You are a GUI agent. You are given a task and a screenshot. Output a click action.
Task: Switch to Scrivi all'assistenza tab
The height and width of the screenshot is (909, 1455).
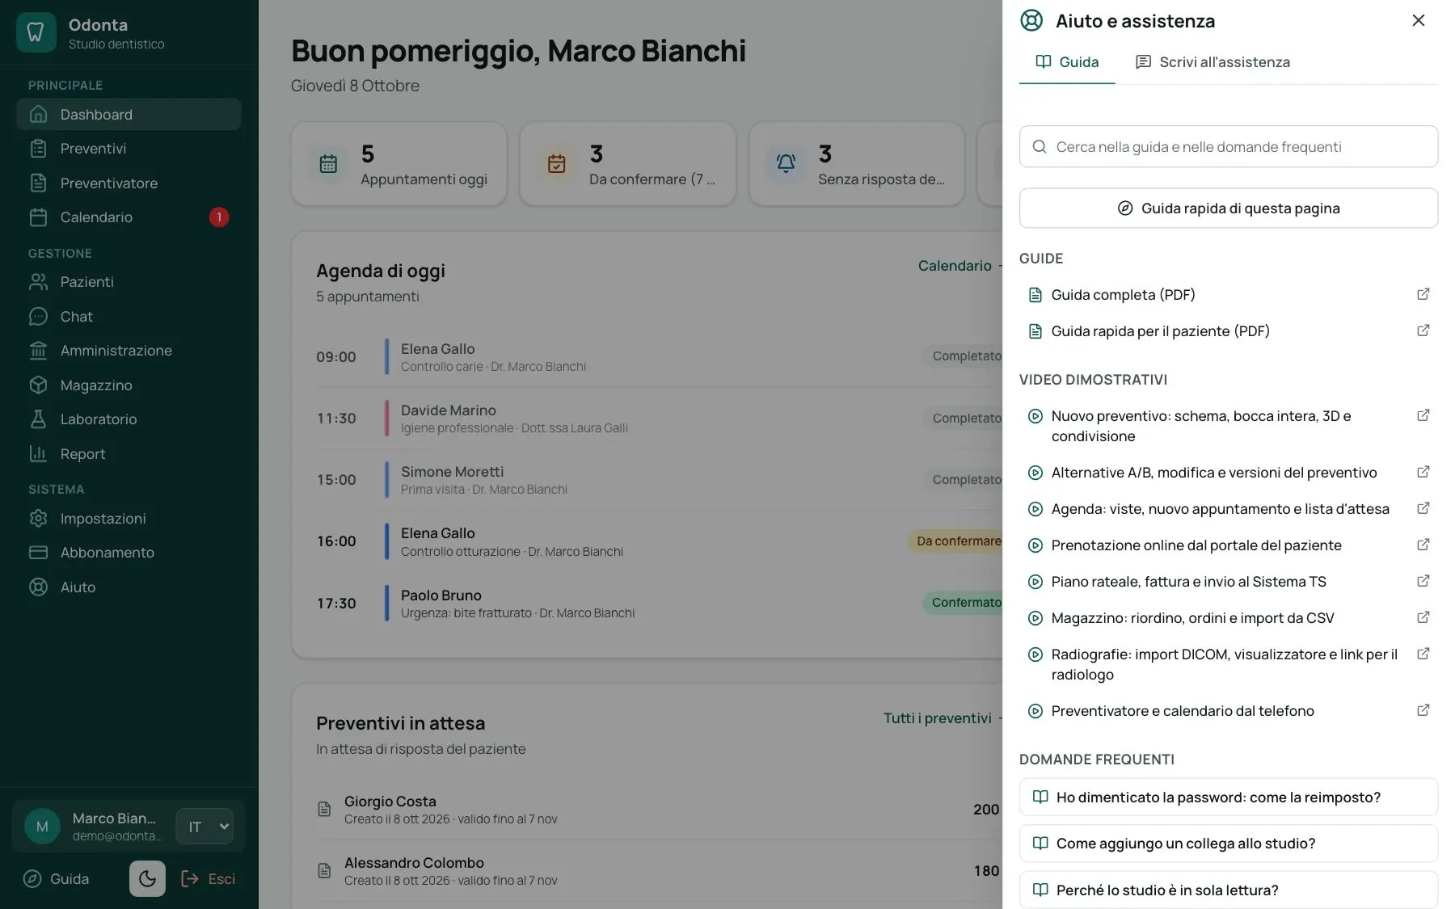click(1212, 62)
